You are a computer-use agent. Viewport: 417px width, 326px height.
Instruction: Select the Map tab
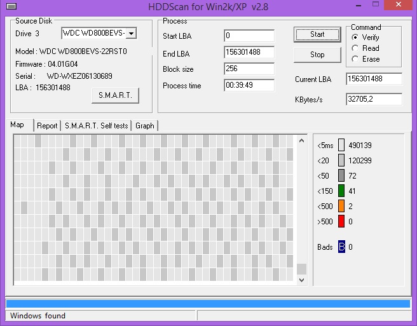coord(17,125)
